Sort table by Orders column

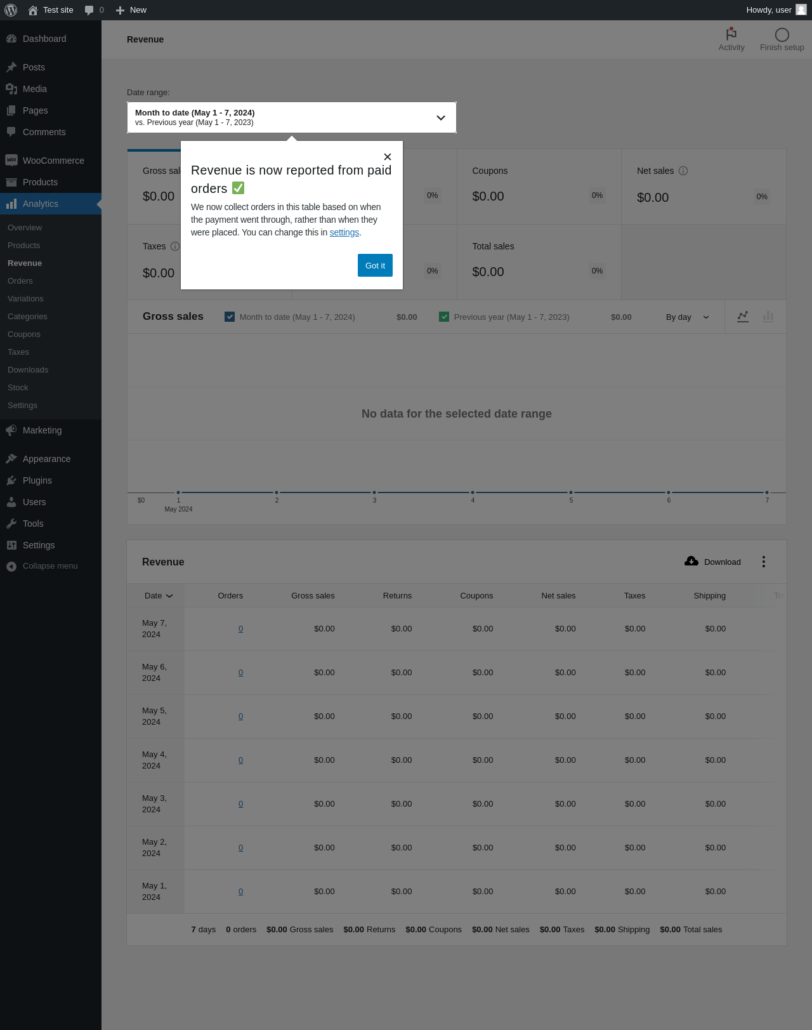click(x=230, y=595)
